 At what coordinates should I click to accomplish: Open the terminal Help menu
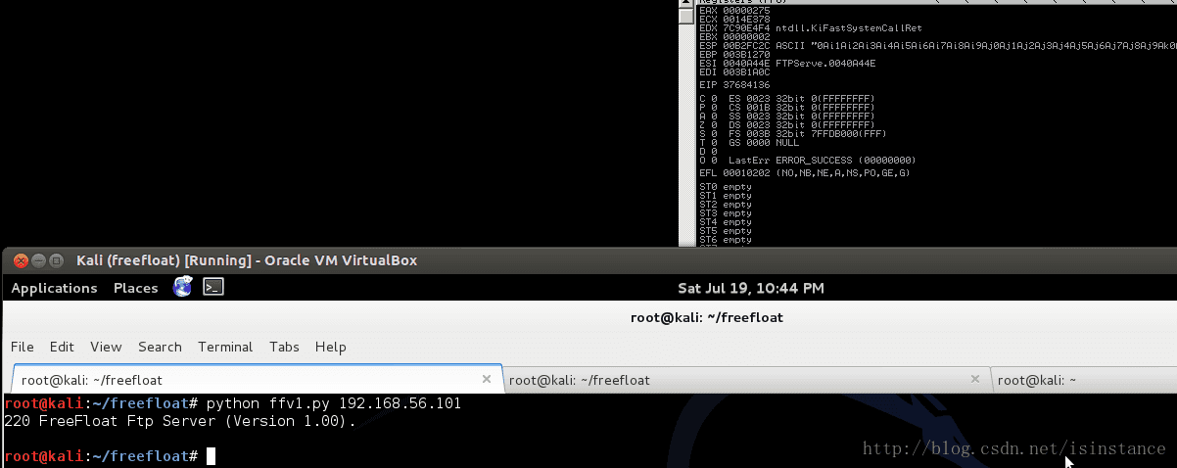(x=331, y=347)
